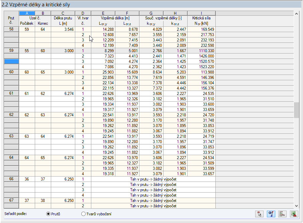Viewport: 303px width, 223px height.
Task: Select column G header
Action: coord(151,13)
